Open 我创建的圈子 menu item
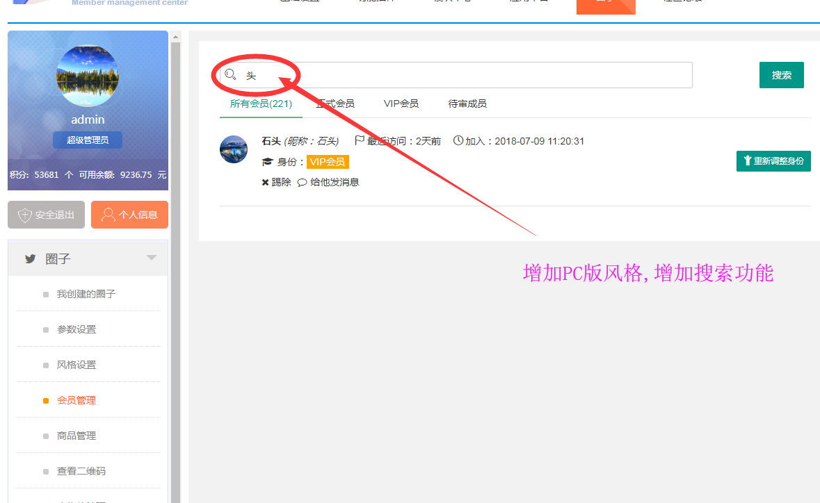The width and height of the screenshot is (820, 503). coord(88,294)
